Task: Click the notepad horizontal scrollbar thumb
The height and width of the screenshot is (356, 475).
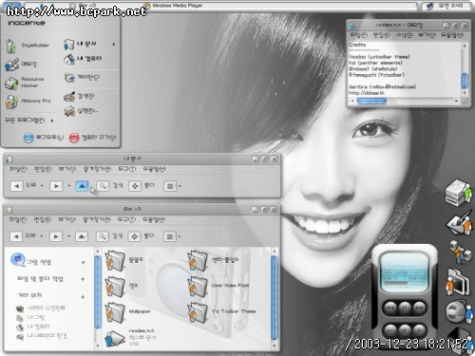Action: tap(371, 101)
